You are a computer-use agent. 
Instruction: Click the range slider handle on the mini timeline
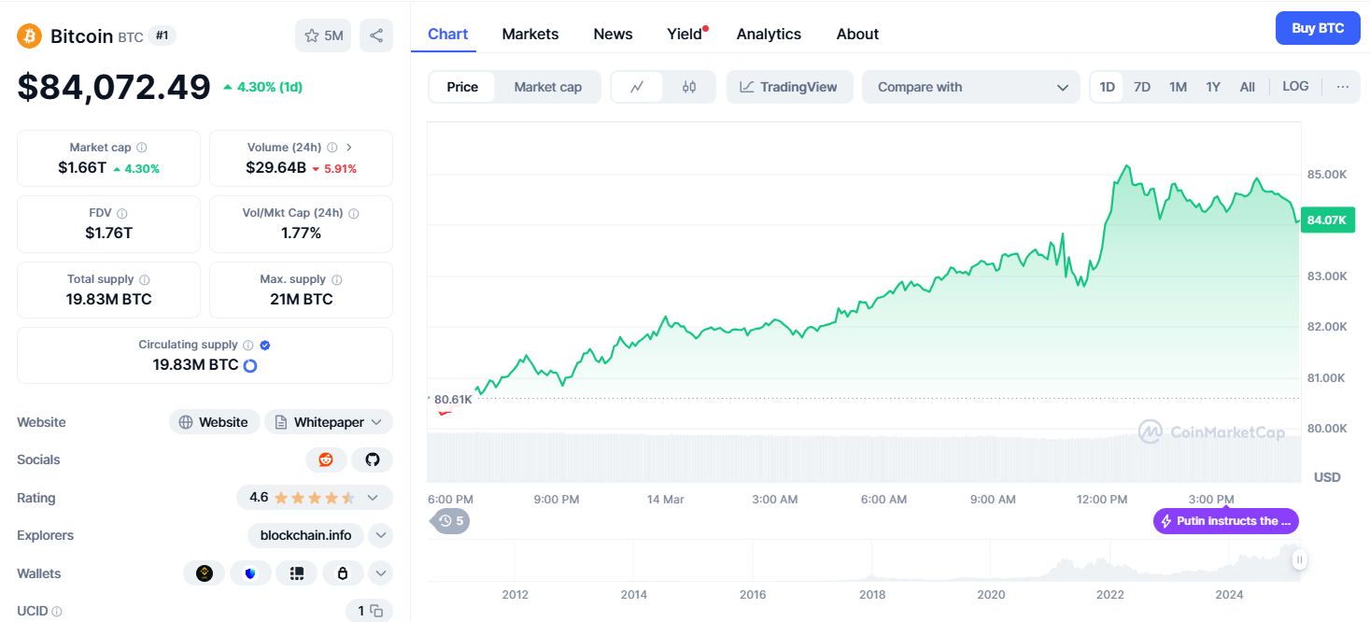(1299, 560)
